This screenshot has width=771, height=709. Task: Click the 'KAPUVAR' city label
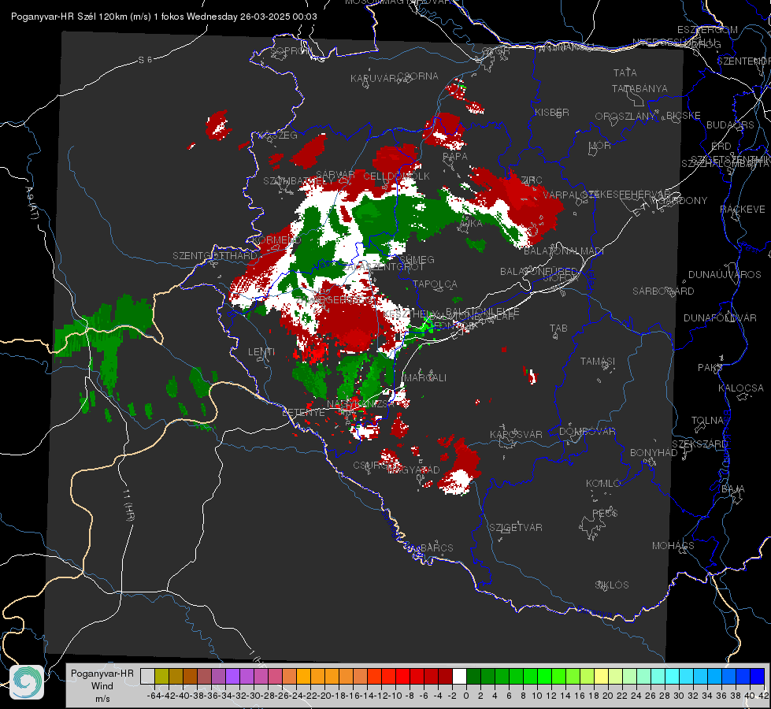[373, 79]
